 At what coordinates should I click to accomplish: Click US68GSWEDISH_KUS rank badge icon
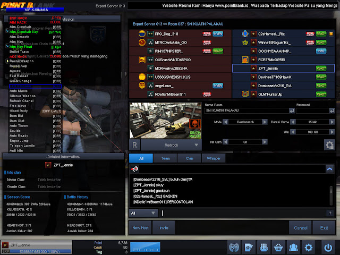click(x=142, y=76)
